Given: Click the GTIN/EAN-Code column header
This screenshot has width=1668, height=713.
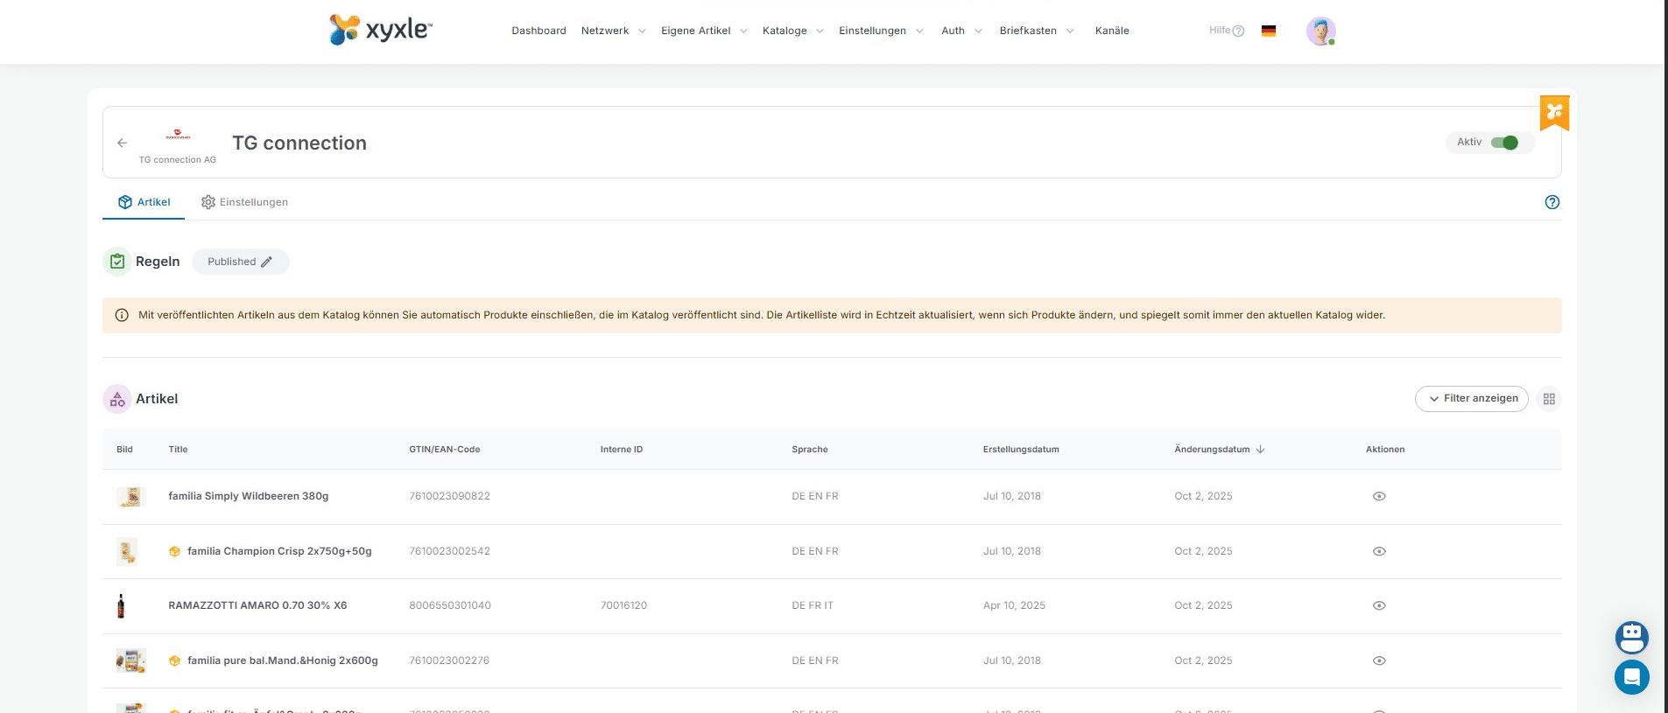Looking at the screenshot, I should (x=445, y=450).
